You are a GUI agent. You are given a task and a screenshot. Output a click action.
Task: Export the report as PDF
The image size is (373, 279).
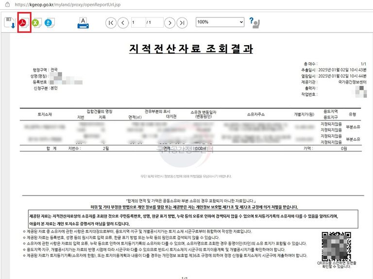pos(24,23)
